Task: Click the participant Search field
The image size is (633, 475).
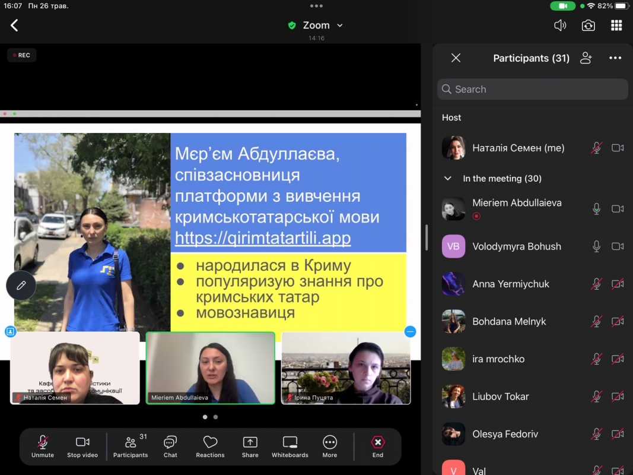Action: tap(532, 89)
